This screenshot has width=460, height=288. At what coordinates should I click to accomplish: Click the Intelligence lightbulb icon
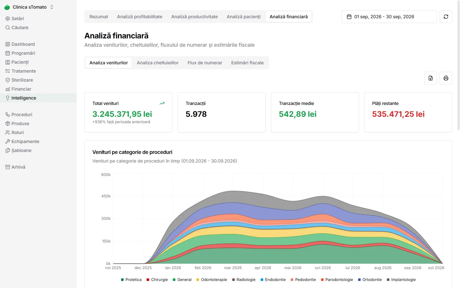coord(8,98)
